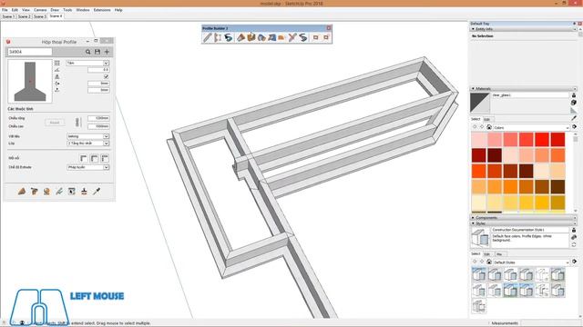Pick the bright red color swatch
The height and width of the screenshot is (327, 583).
(542, 140)
